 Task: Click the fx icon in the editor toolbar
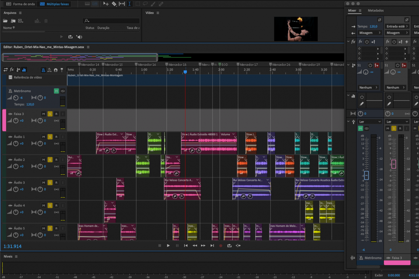point(12,69)
